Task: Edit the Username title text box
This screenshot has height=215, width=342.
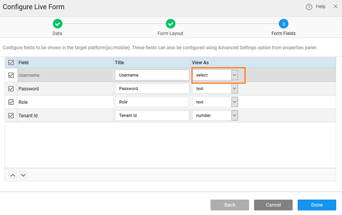Action: [152, 75]
